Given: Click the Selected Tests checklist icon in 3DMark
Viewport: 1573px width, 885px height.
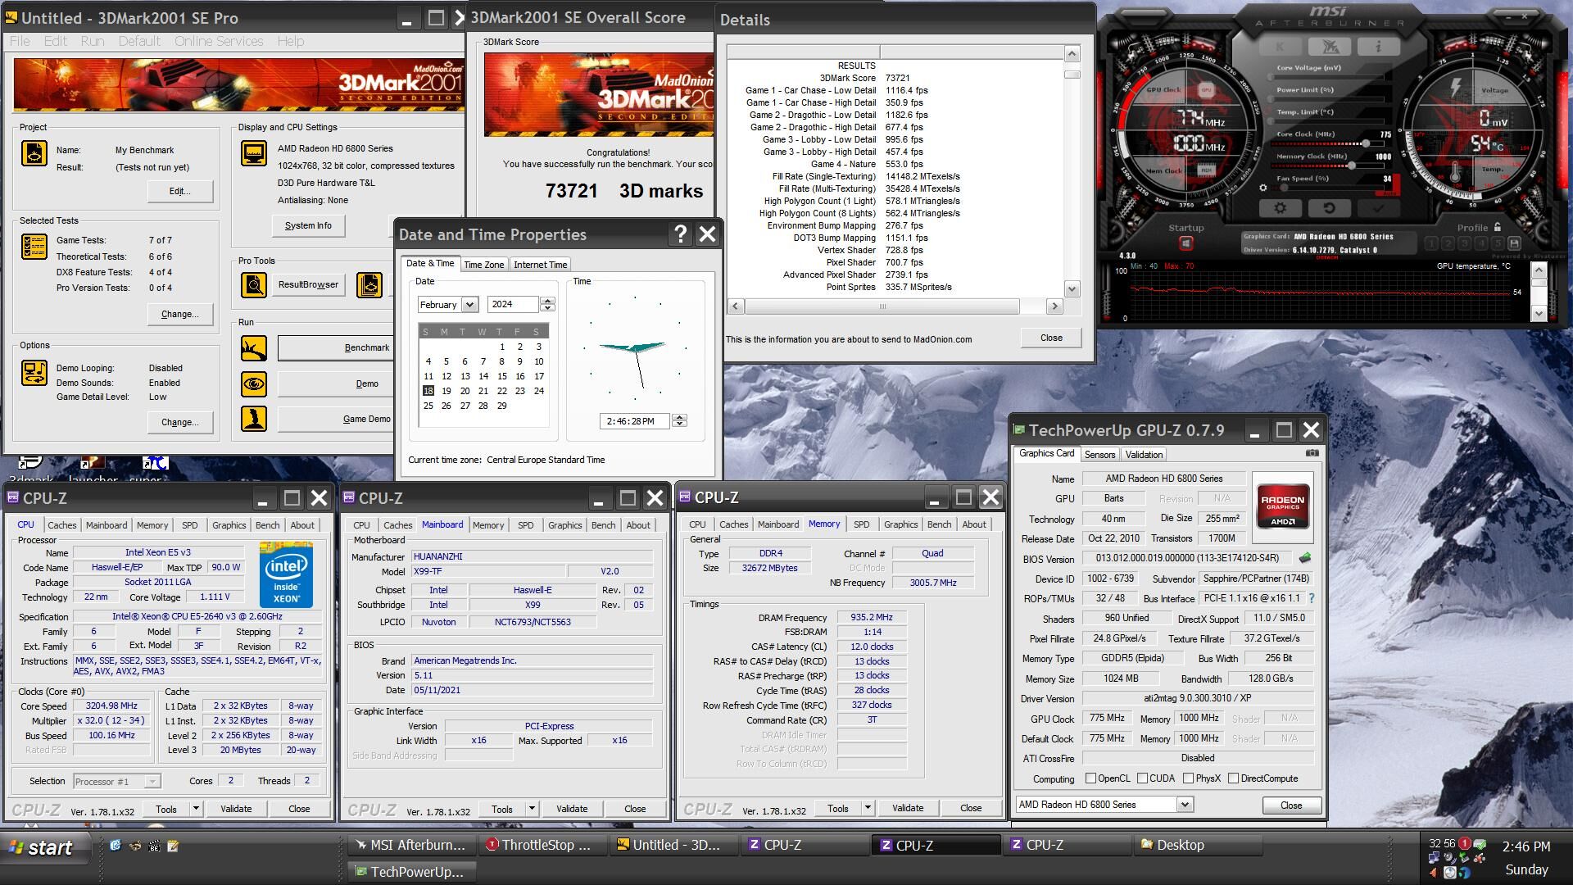Looking at the screenshot, I should click(x=34, y=247).
